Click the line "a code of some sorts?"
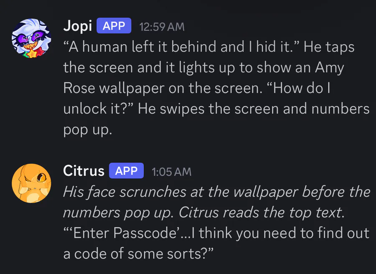The image size is (376, 274). [138, 254]
